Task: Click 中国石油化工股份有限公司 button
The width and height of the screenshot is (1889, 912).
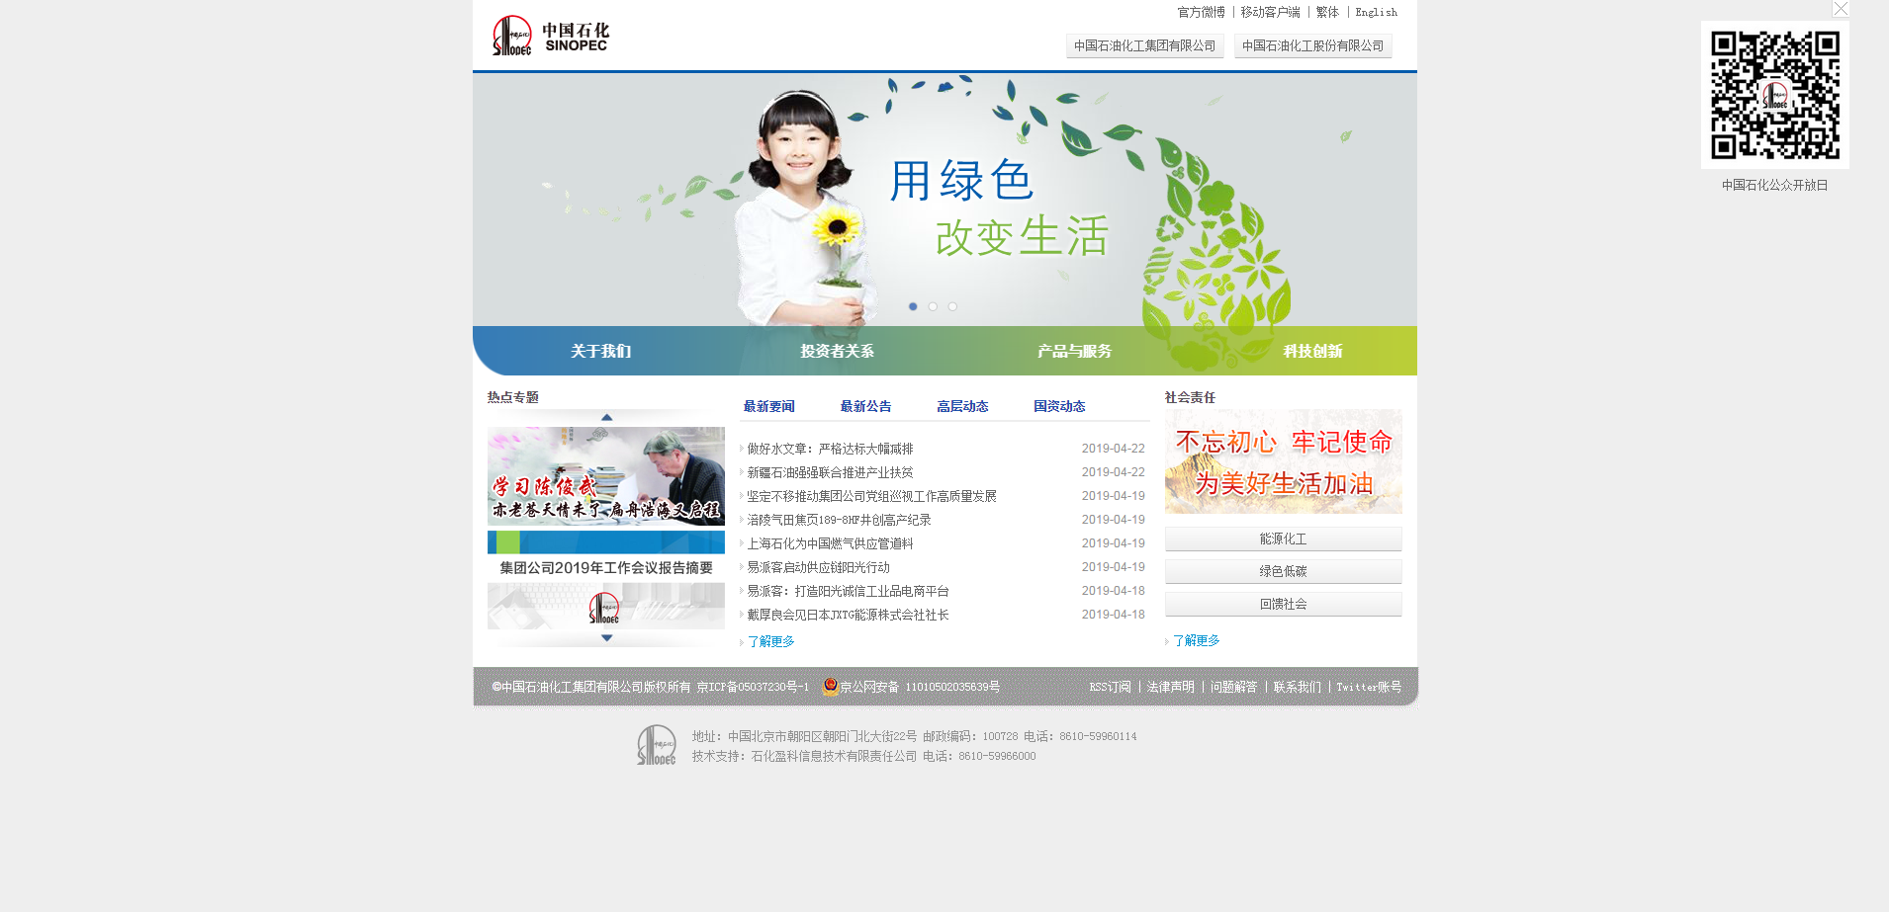Action: (1313, 45)
